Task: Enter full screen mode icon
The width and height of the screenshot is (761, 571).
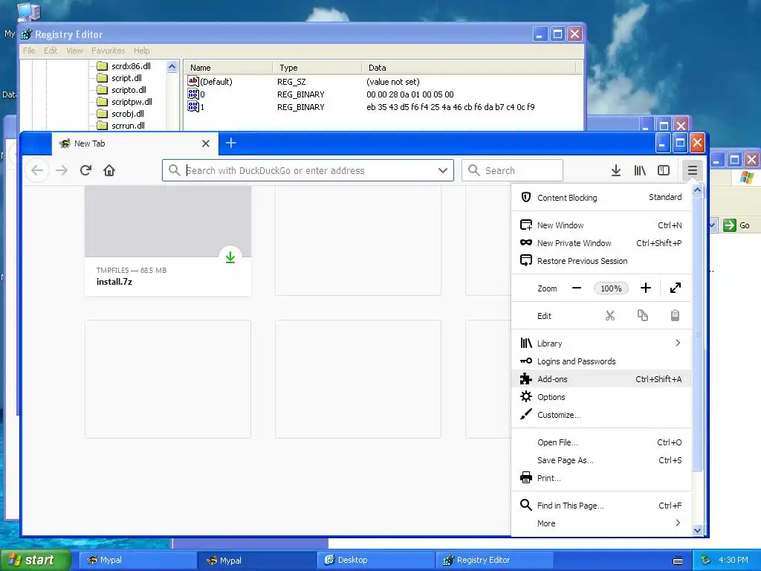Action: 675,288
